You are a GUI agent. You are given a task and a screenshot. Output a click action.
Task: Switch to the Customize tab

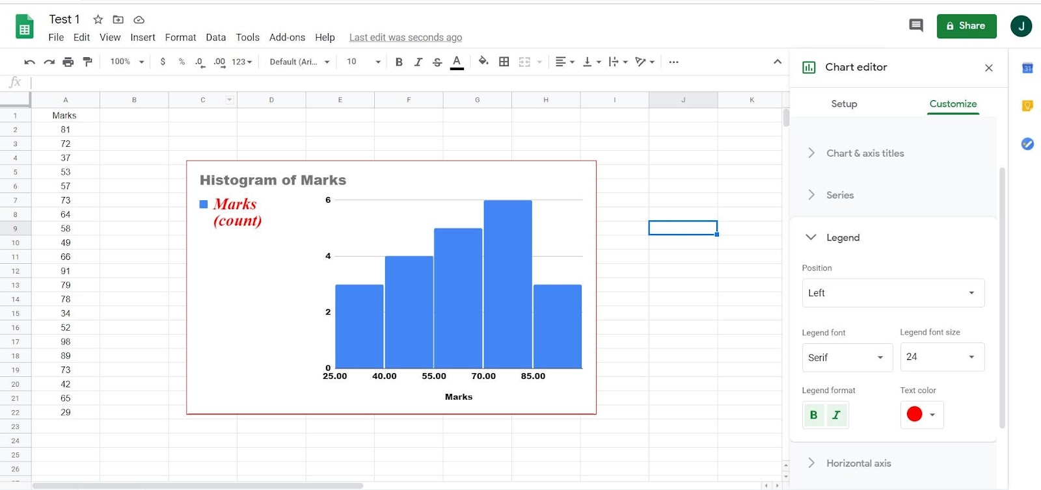(953, 104)
